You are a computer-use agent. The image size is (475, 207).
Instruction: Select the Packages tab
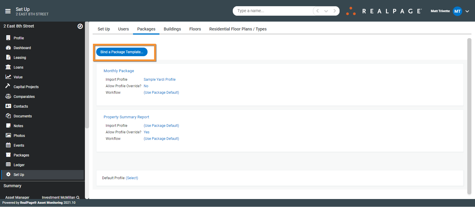click(x=146, y=29)
